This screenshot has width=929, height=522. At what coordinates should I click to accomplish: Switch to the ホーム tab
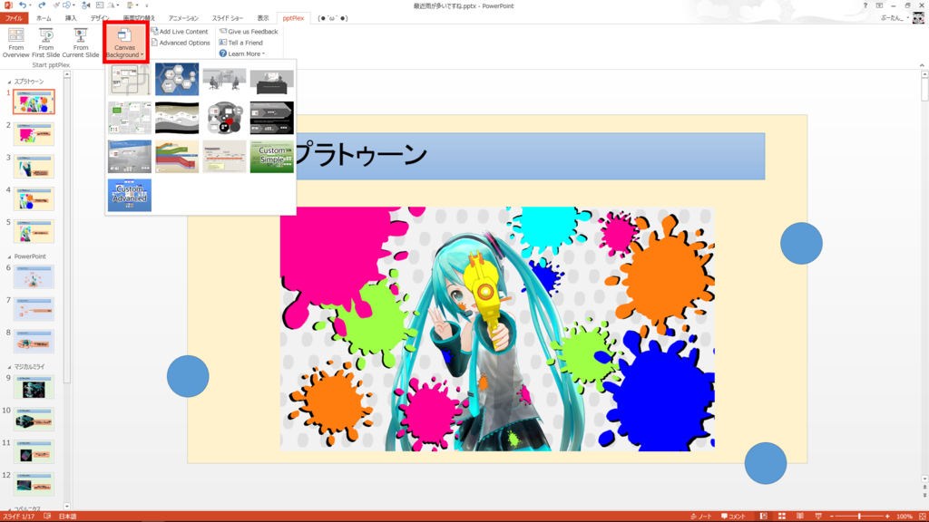coord(44,18)
